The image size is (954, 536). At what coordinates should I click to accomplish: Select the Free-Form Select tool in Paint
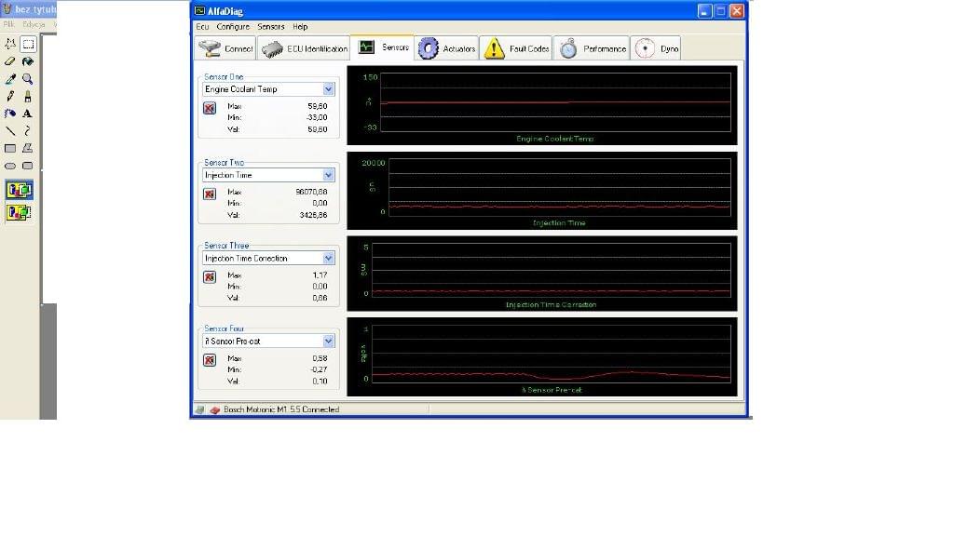point(10,44)
